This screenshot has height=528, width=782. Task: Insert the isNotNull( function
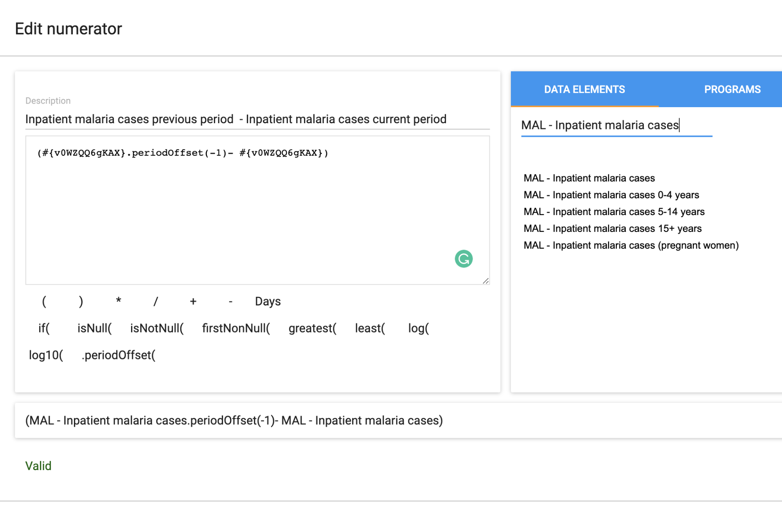click(x=157, y=328)
